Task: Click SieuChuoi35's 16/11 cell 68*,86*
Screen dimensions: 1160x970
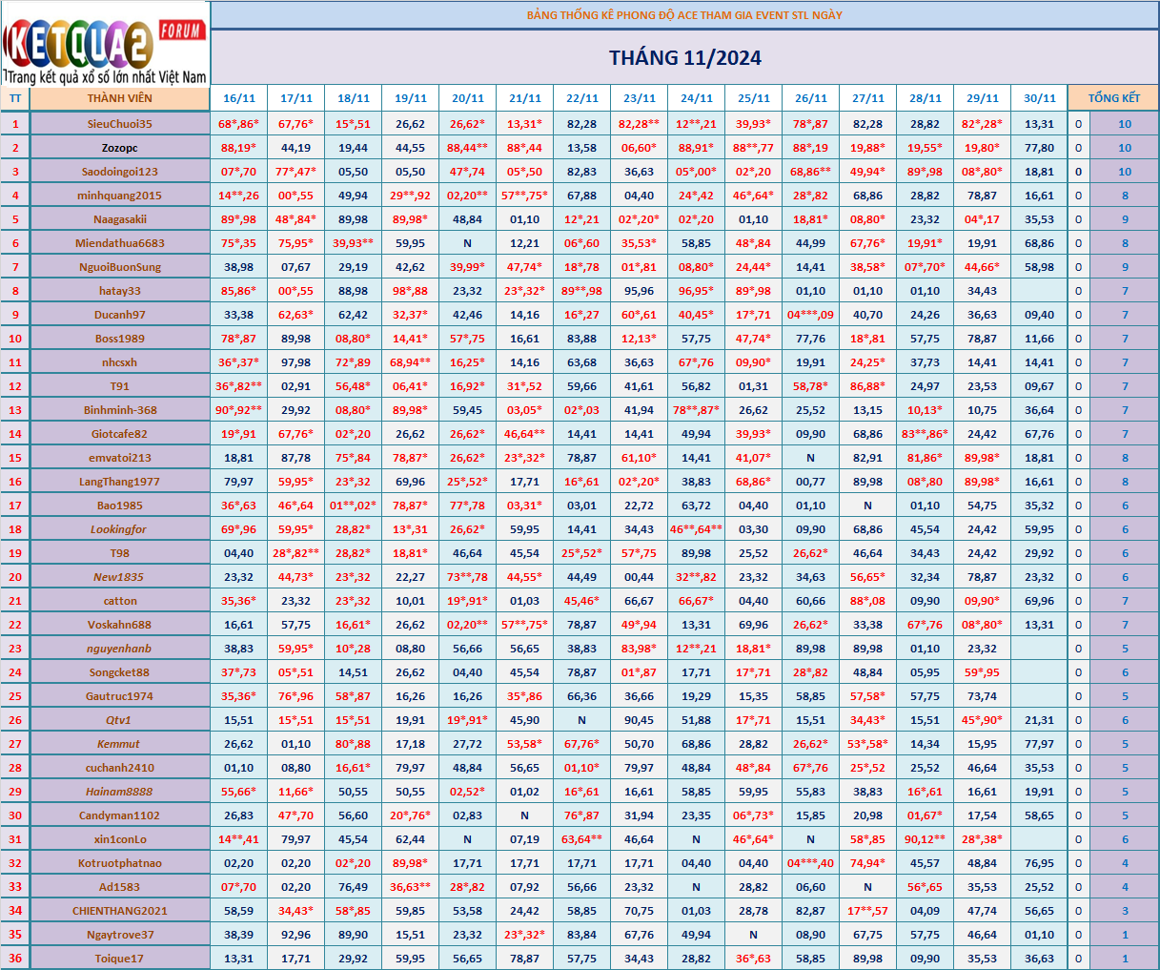Action: pyautogui.click(x=239, y=124)
